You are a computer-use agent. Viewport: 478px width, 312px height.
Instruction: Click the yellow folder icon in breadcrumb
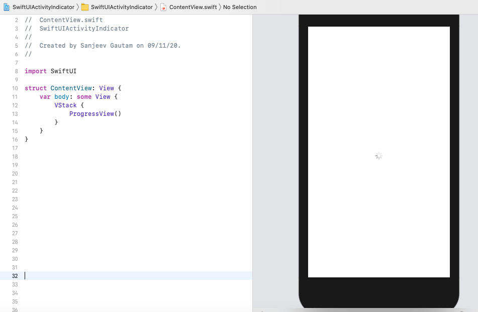(85, 7)
